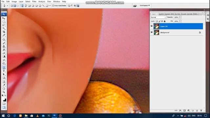
Task: Select the Slice tool
Action: pyautogui.click(x=4, y=35)
